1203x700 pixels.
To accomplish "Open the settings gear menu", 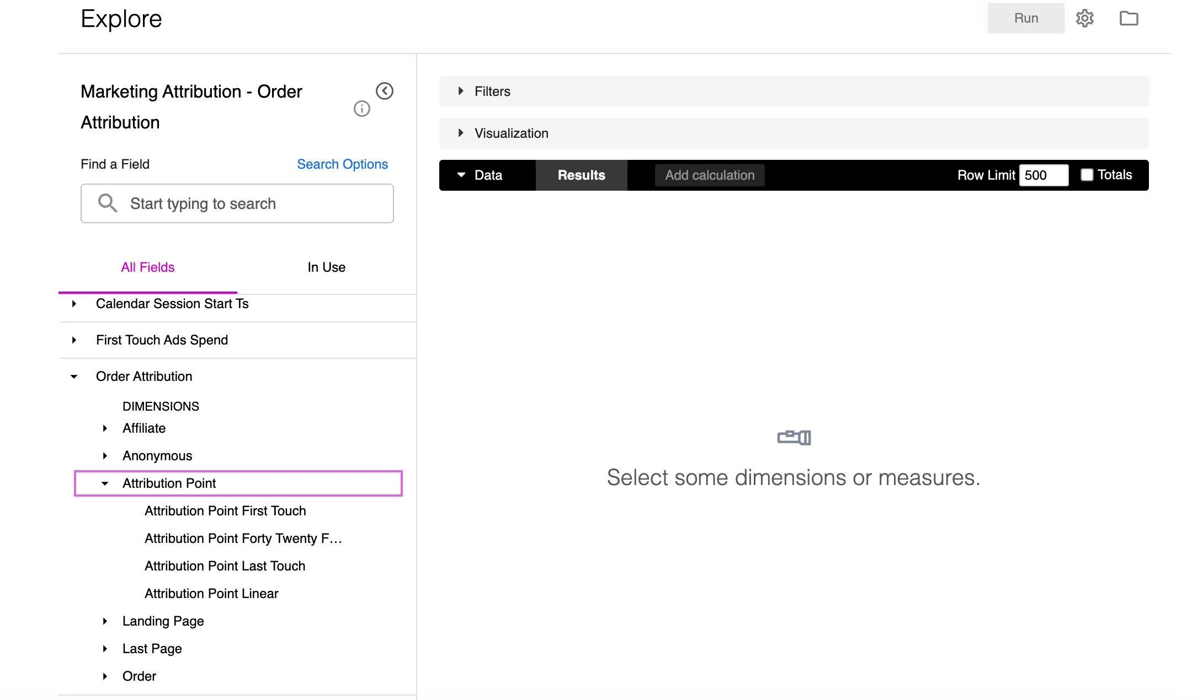I will click(1084, 18).
